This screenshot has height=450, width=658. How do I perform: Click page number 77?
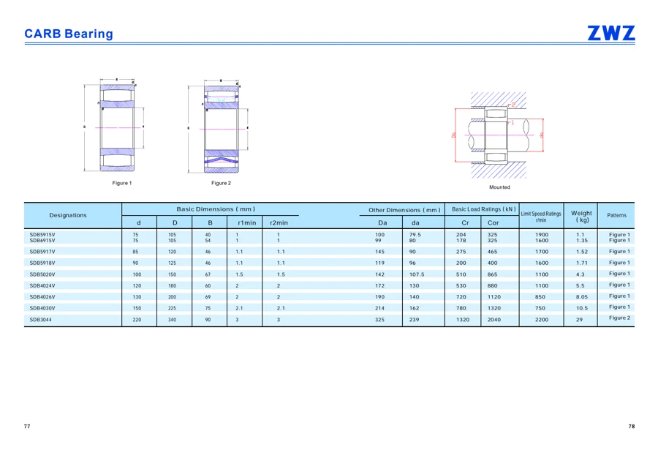(x=27, y=427)
